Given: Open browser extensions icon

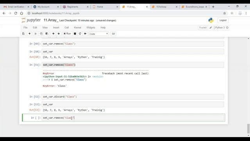Looking at the screenshot, I should (x=232, y=13).
